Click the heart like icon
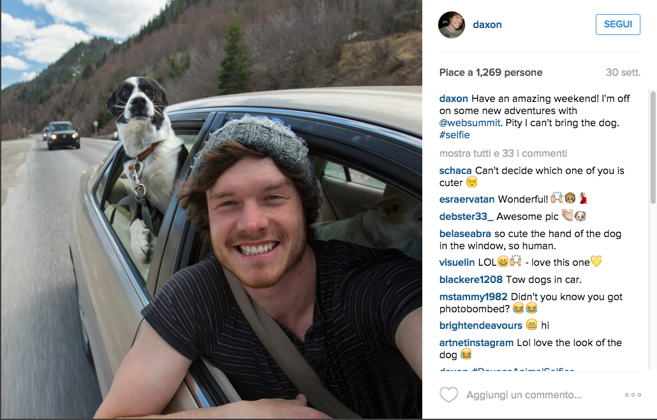The image size is (657, 420). point(448,395)
